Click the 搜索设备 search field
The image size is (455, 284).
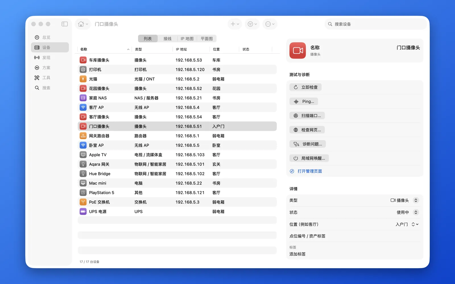coord(376,24)
